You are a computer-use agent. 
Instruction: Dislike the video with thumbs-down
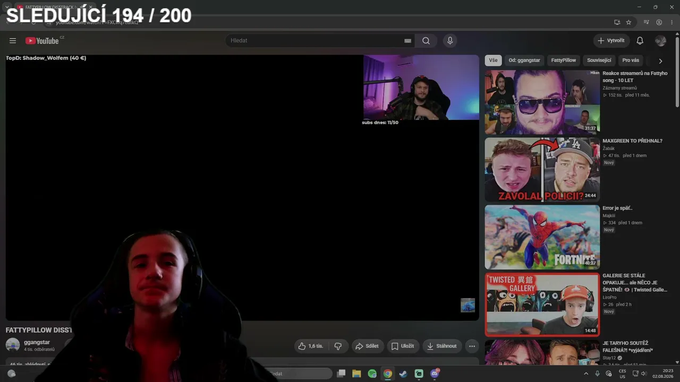pyautogui.click(x=338, y=346)
